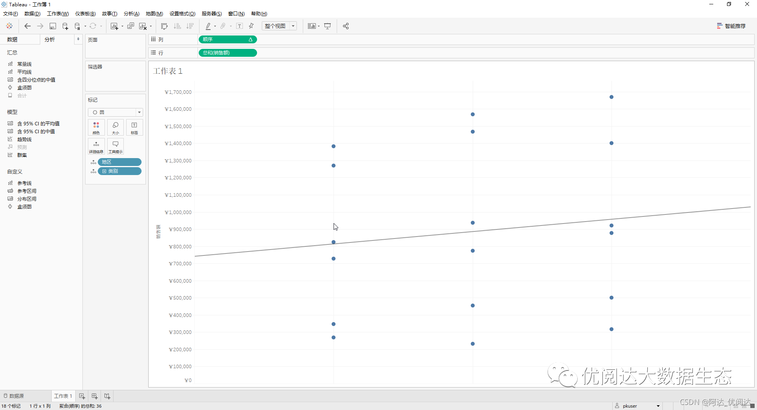Pause auto updates for data source
Image resolution: width=757 pixels, height=410 pixels.
tap(77, 26)
